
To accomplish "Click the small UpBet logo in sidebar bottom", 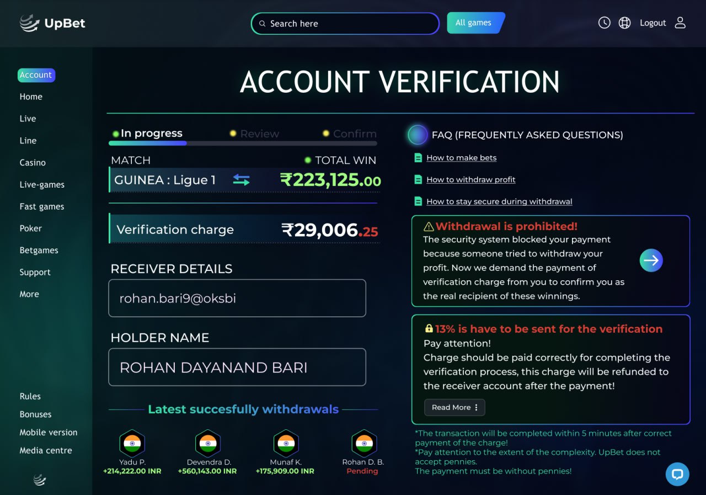I will tap(40, 480).
